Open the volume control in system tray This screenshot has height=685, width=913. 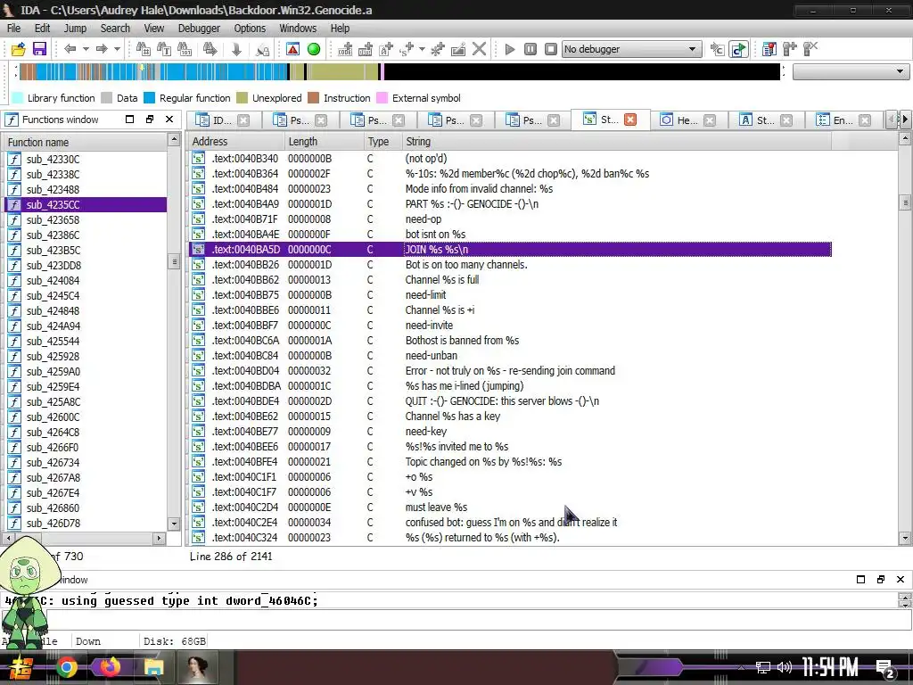click(785, 667)
